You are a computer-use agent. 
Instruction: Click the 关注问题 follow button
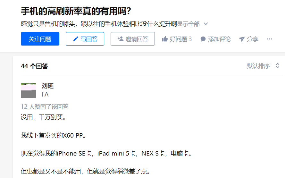pos(40,39)
